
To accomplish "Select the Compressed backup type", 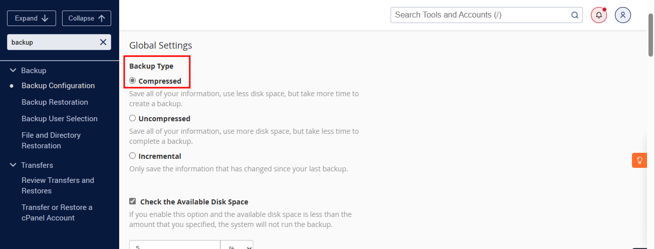I will pos(133,81).
